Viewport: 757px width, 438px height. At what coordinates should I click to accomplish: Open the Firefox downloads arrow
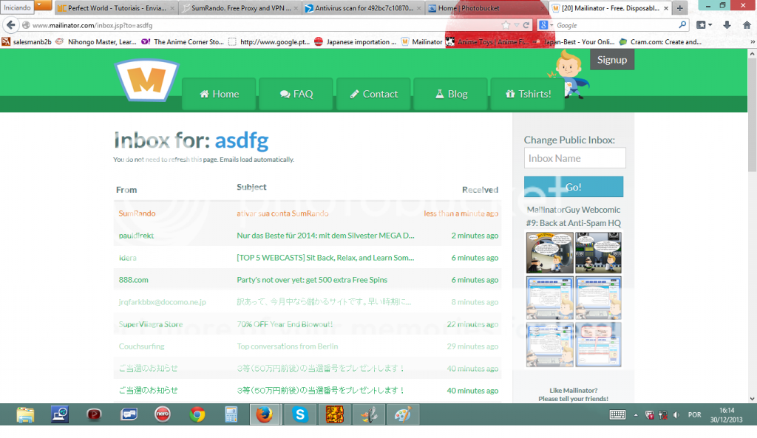point(727,25)
